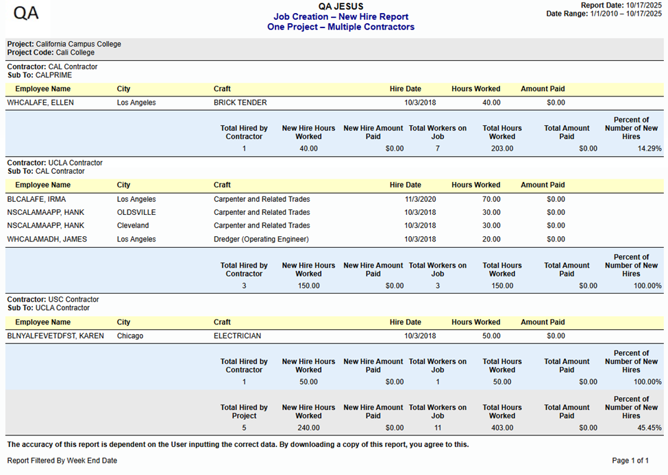This screenshot has height=475, width=668.
Task: Select Los Angeles city in JAMES's row
Action: pos(136,239)
